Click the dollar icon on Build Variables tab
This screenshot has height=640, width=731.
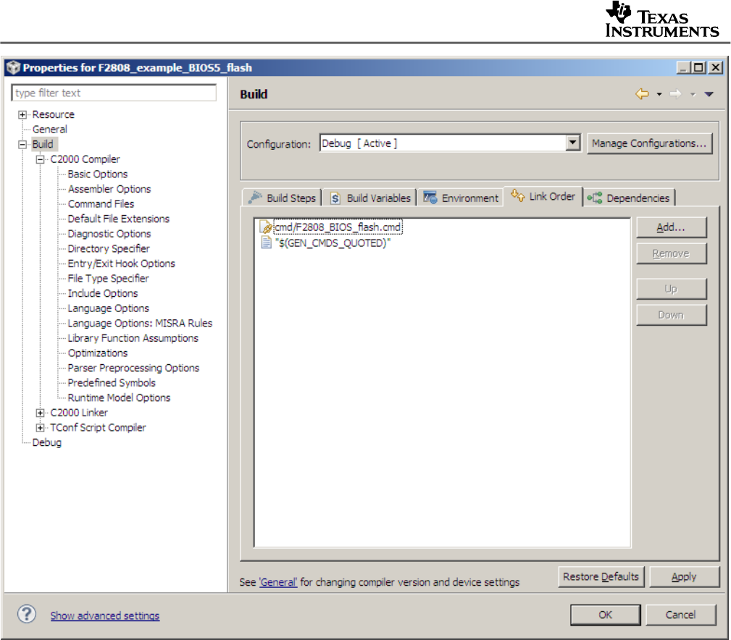pos(335,197)
